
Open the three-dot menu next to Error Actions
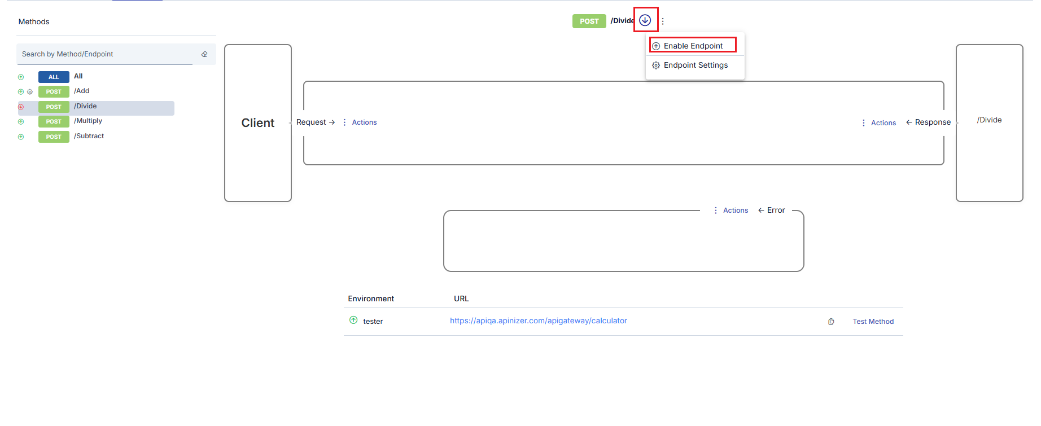pos(716,210)
